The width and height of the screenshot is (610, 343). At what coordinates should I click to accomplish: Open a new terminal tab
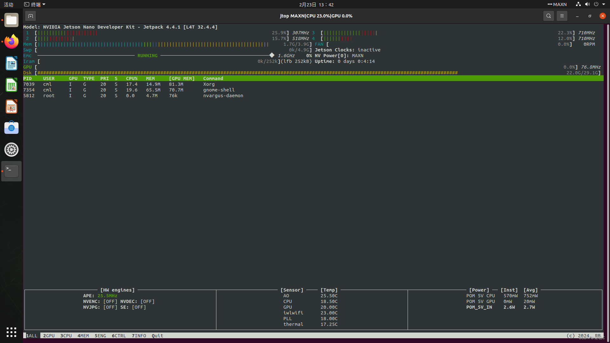[30, 16]
